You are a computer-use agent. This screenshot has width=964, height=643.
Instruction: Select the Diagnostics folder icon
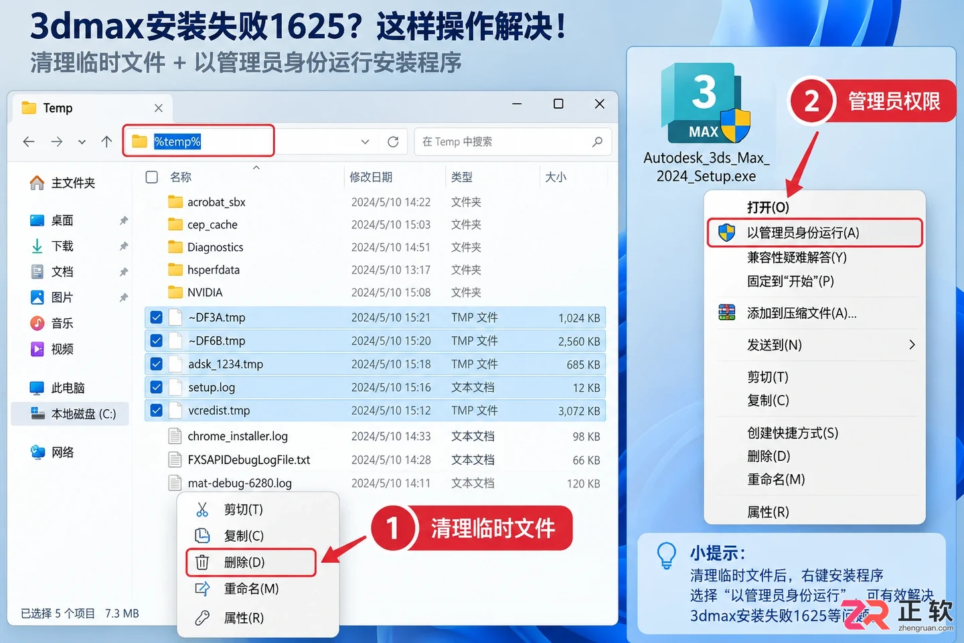(175, 247)
